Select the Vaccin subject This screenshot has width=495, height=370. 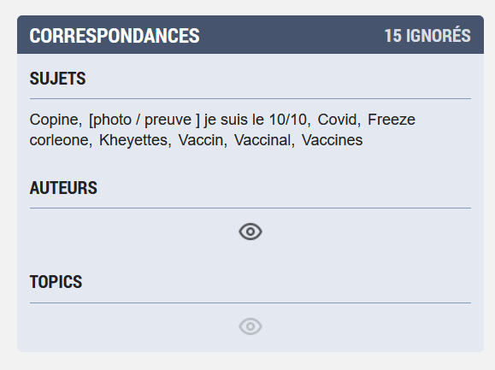(x=200, y=140)
